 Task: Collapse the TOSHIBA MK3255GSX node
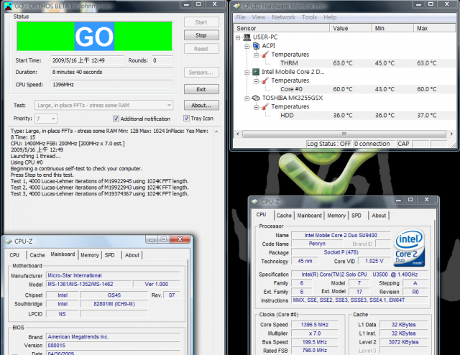point(247,98)
